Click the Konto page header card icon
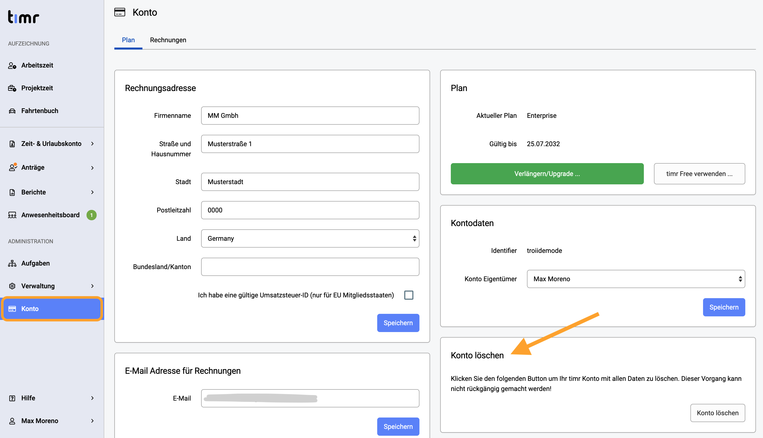763x438 pixels. [119, 12]
